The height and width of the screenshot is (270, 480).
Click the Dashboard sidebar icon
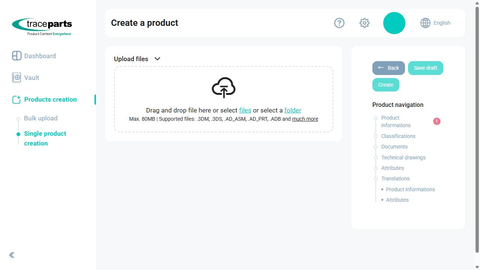click(17, 55)
